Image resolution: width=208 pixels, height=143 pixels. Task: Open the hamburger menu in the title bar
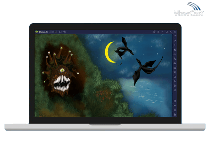[x=158, y=32]
